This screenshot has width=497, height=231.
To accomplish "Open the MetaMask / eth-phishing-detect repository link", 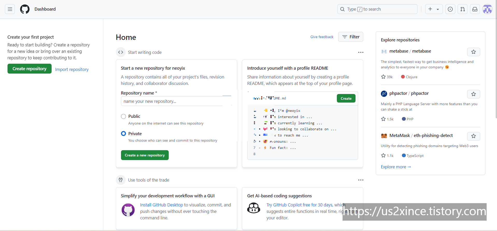I will (x=421, y=135).
